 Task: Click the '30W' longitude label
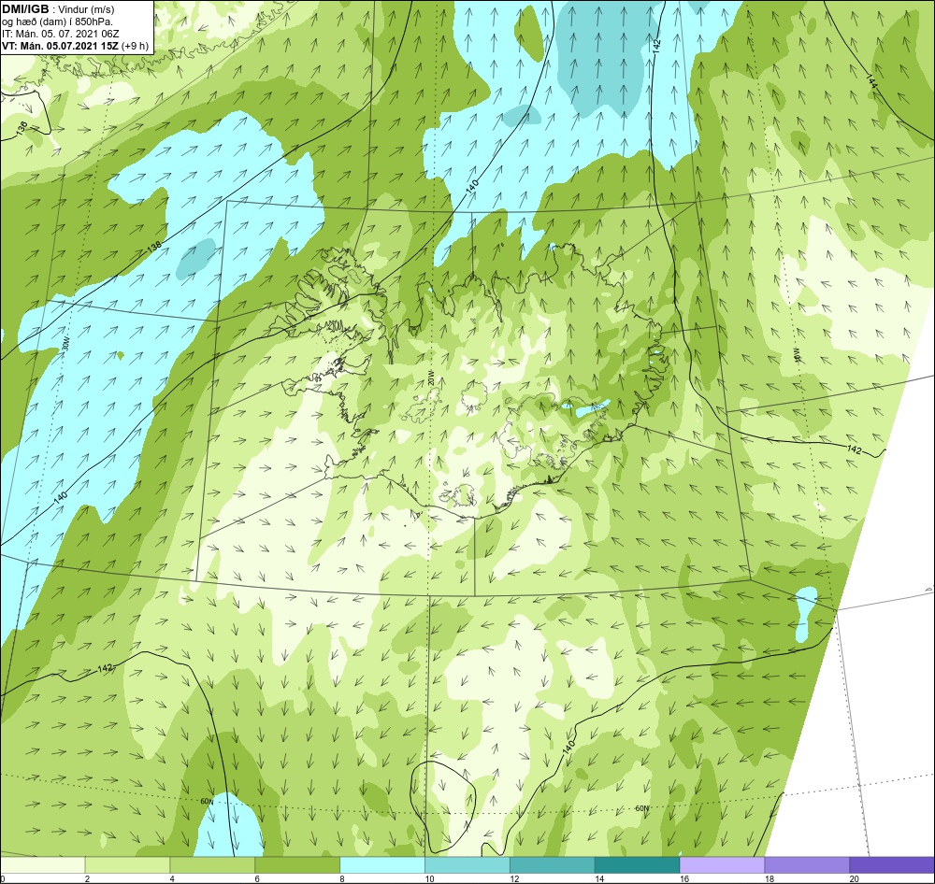click(65, 345)
